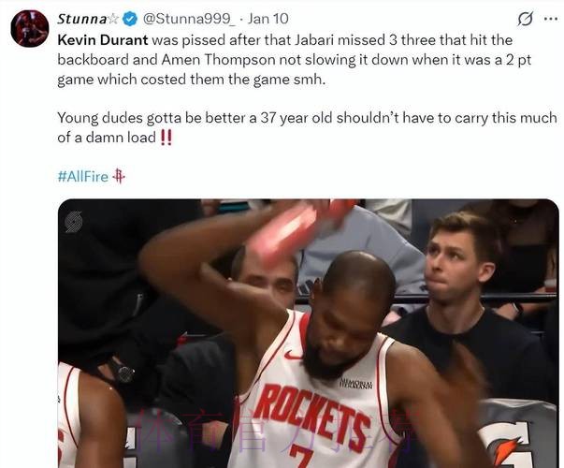The image size is (564, 468).
Task: Click the Stunna display name
Action: coord(81,19)
